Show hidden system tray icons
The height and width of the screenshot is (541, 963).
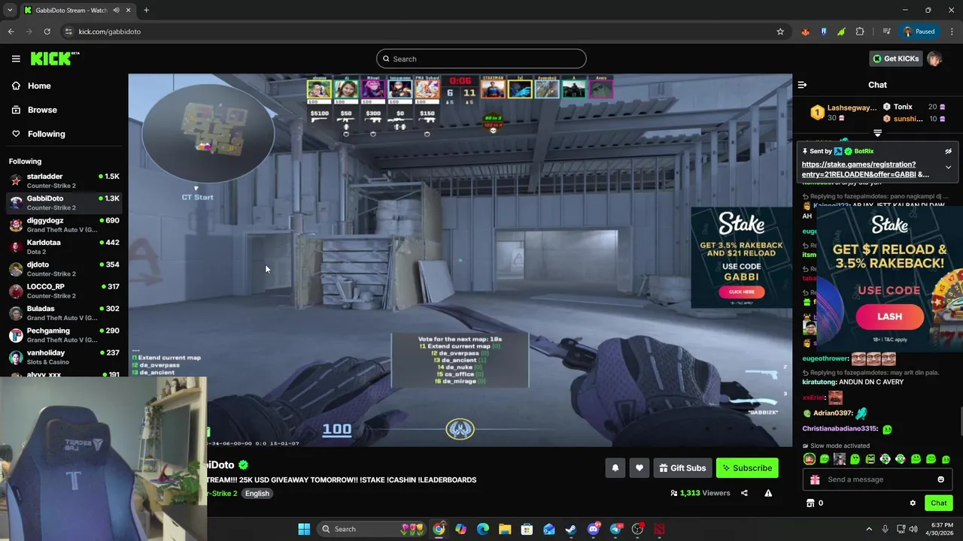coord(869,529)
